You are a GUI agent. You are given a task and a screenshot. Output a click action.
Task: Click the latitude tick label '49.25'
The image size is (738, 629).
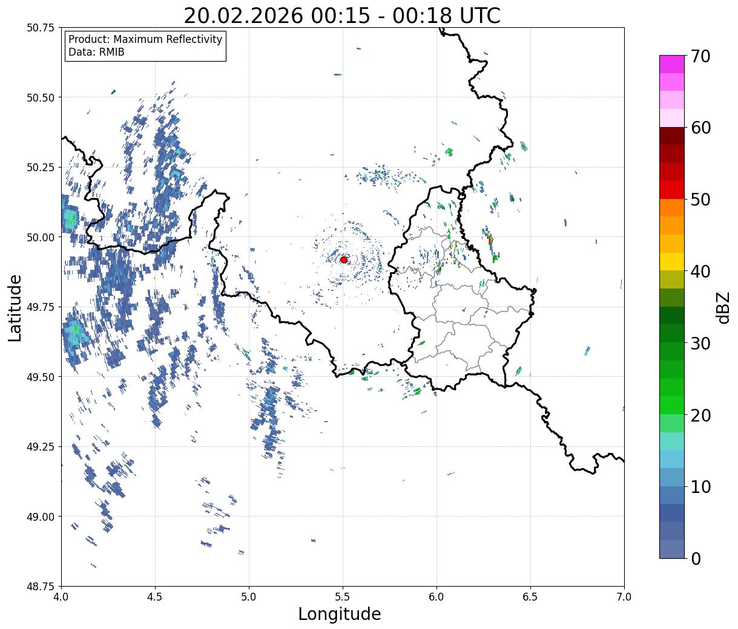tap(41, 447)
